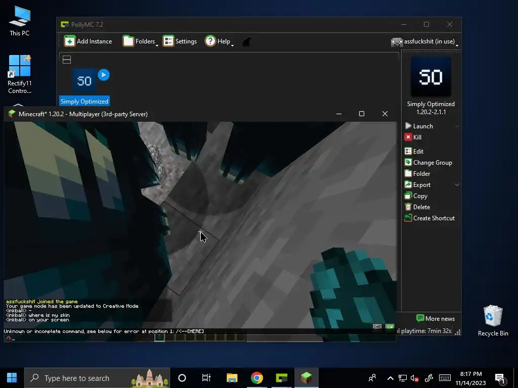Click the blue play badge on instance

pos(104,75)
